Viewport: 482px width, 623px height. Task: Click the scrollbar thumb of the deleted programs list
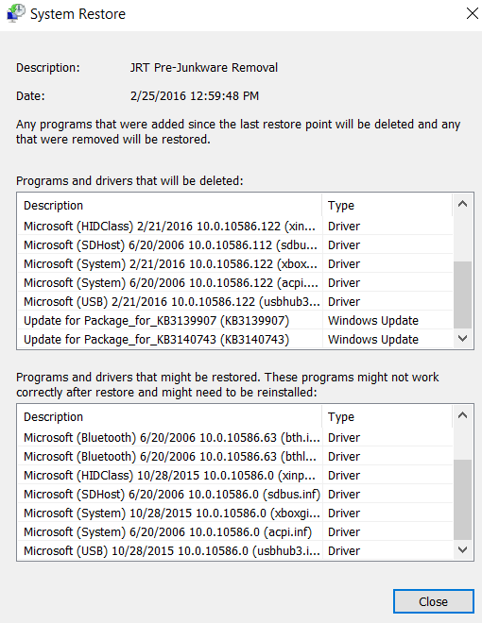coord(462,295)
